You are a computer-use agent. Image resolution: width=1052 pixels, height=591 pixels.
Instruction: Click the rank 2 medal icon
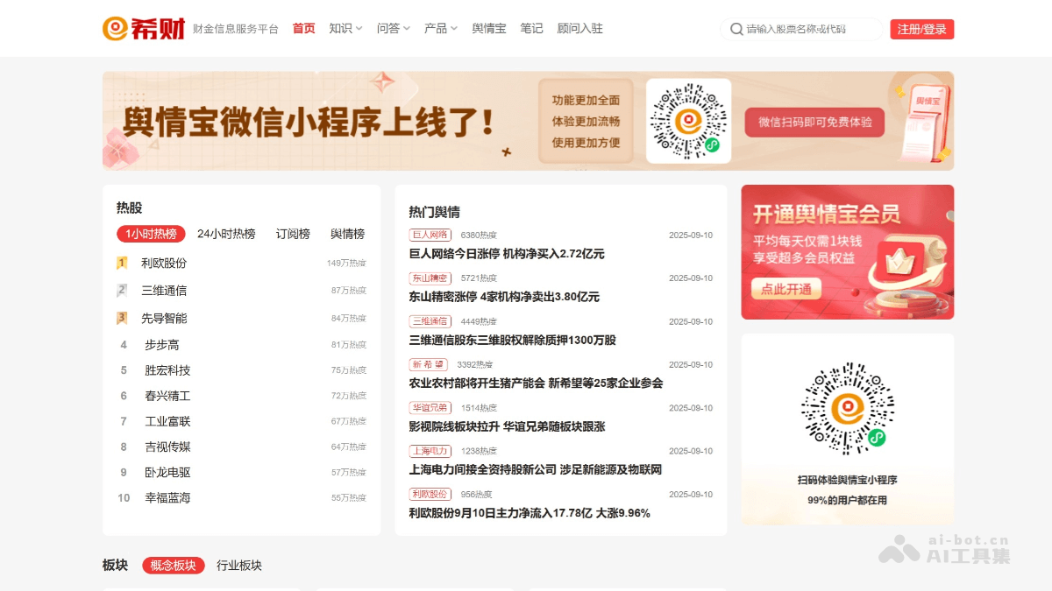point(122,290)
